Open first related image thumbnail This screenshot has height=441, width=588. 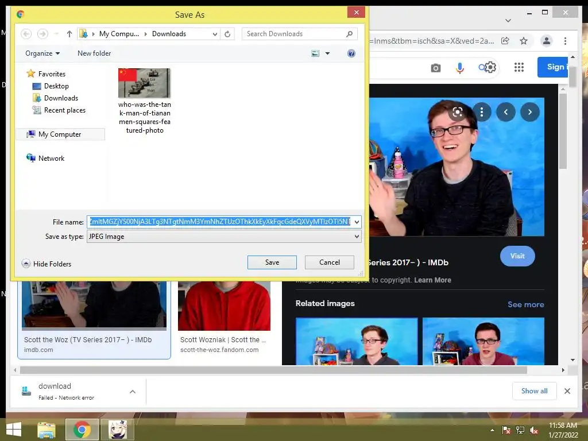357,341
